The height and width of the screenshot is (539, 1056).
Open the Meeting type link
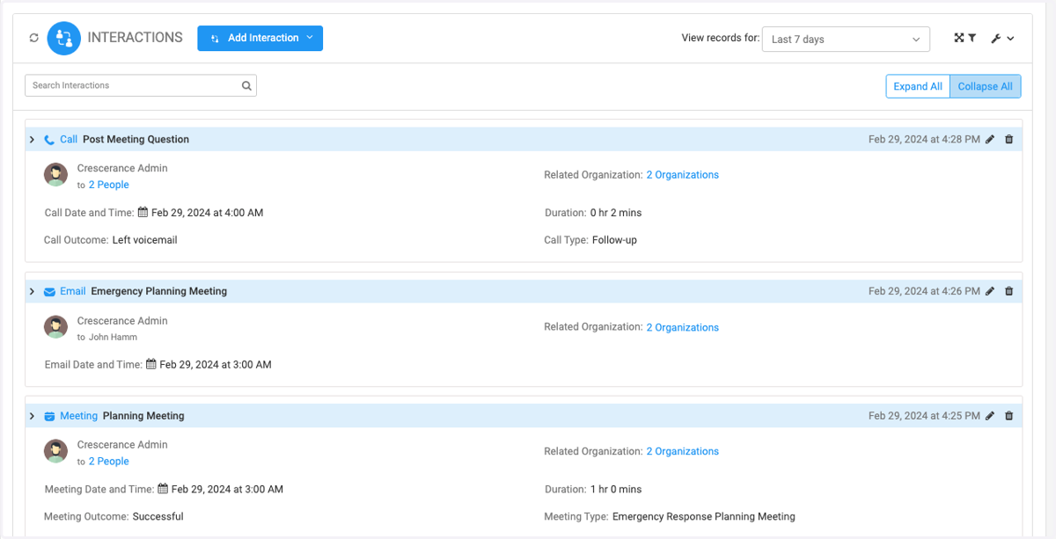[x=79, y=416]
